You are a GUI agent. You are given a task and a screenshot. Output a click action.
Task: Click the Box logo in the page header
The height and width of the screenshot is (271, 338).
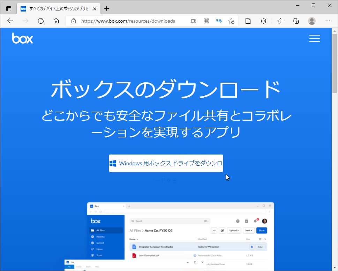[22, 38]
